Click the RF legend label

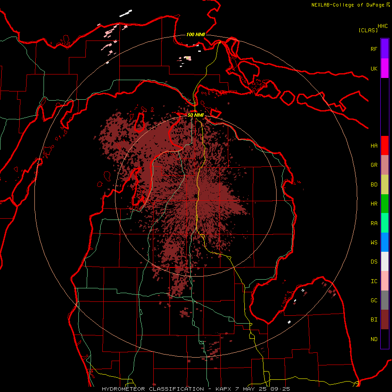374,49
